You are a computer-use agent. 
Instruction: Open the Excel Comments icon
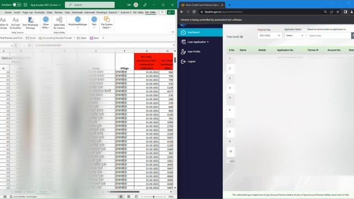(x=162, y=12)
